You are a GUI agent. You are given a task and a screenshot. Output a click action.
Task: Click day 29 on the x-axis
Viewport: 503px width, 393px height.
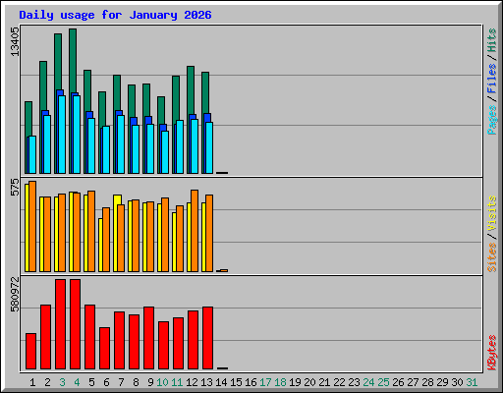442,382
